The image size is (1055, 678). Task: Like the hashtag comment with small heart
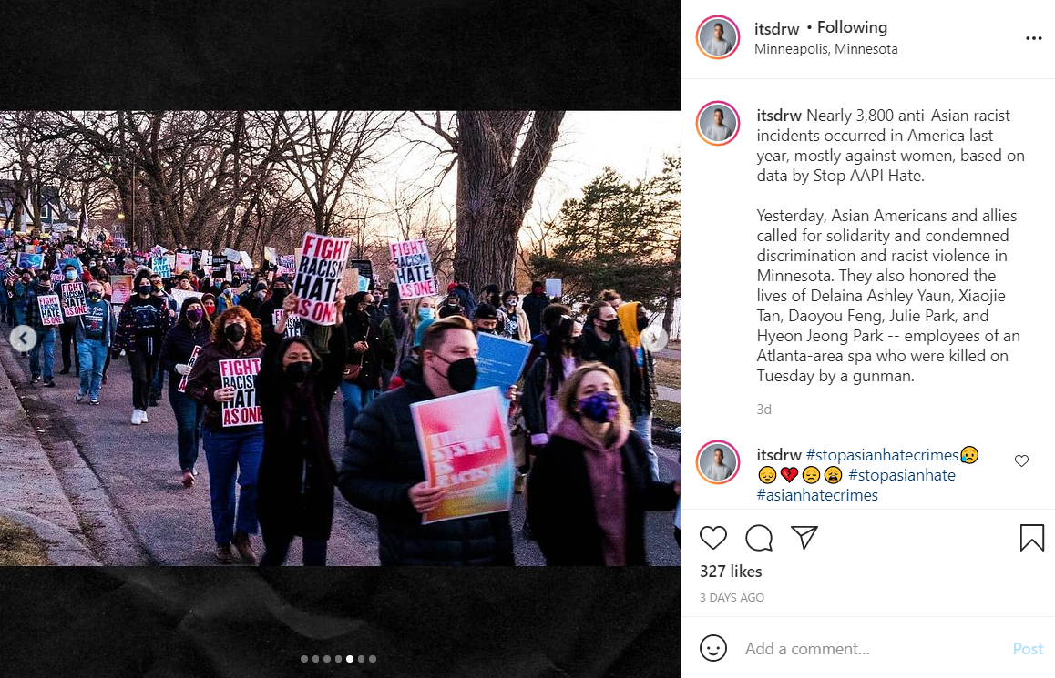[x=1021, y=461]
